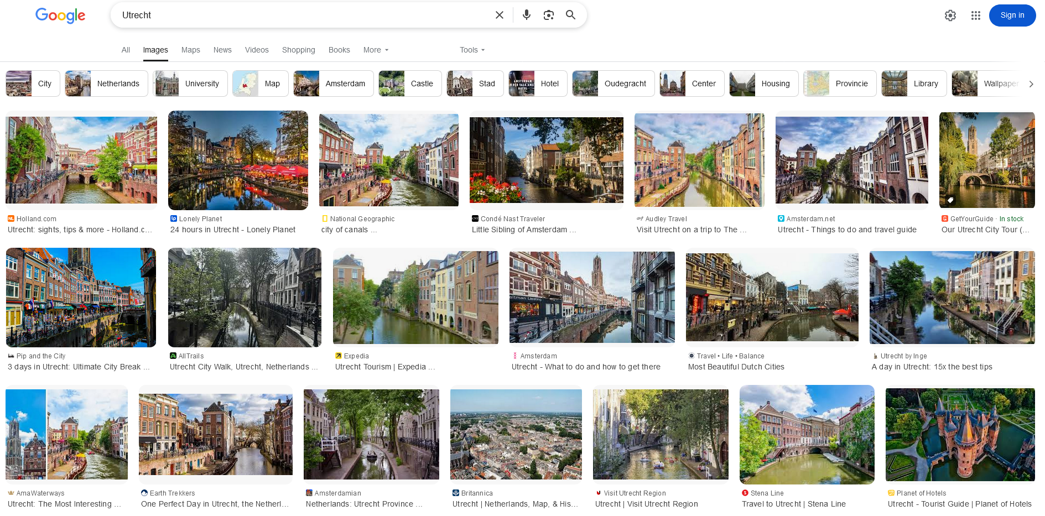The height and width of the screenshot is (516, 1045).
Task: Expand the More search categories dropdown
Action: point(376,50)
